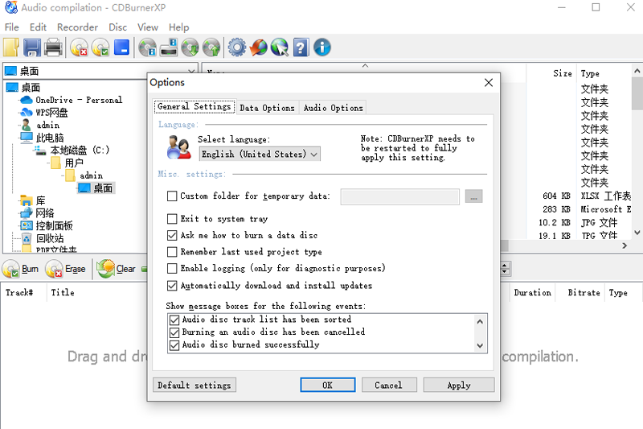Screen dimensions: 643x429
Task: Open settings via blue gear toolbar icon
Action: (236, 47)
